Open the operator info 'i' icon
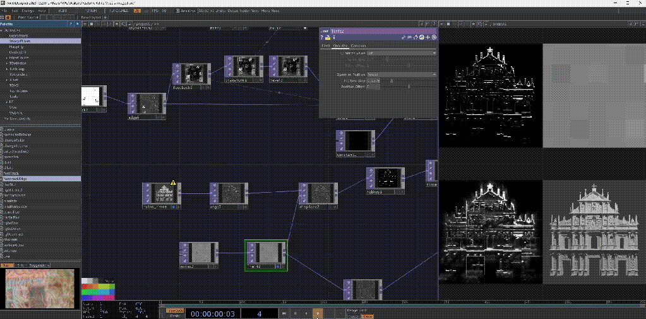 tap(334, 37)
